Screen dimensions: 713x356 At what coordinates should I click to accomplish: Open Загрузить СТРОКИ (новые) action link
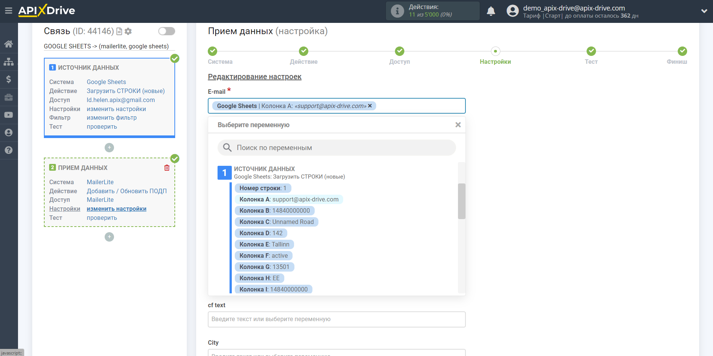coord(126,91)
